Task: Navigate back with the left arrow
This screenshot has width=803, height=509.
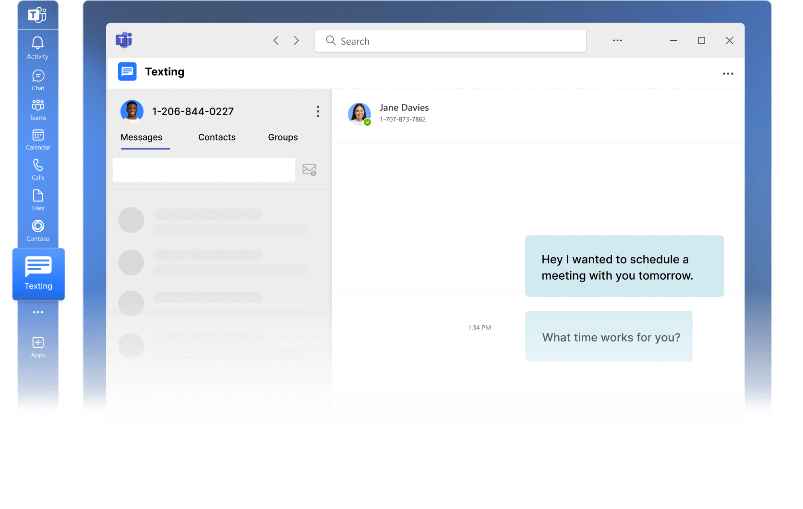Action: point(276,41)
